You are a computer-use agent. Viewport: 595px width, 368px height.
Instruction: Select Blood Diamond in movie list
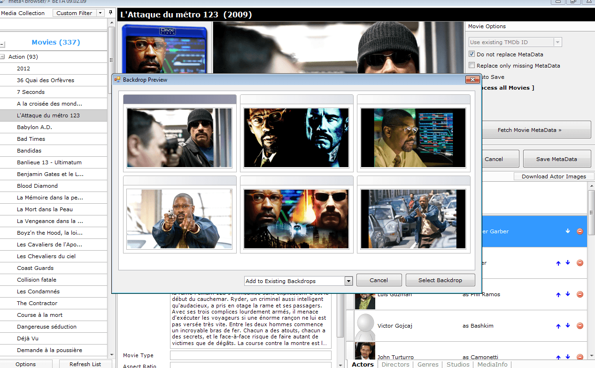point(54,186)
